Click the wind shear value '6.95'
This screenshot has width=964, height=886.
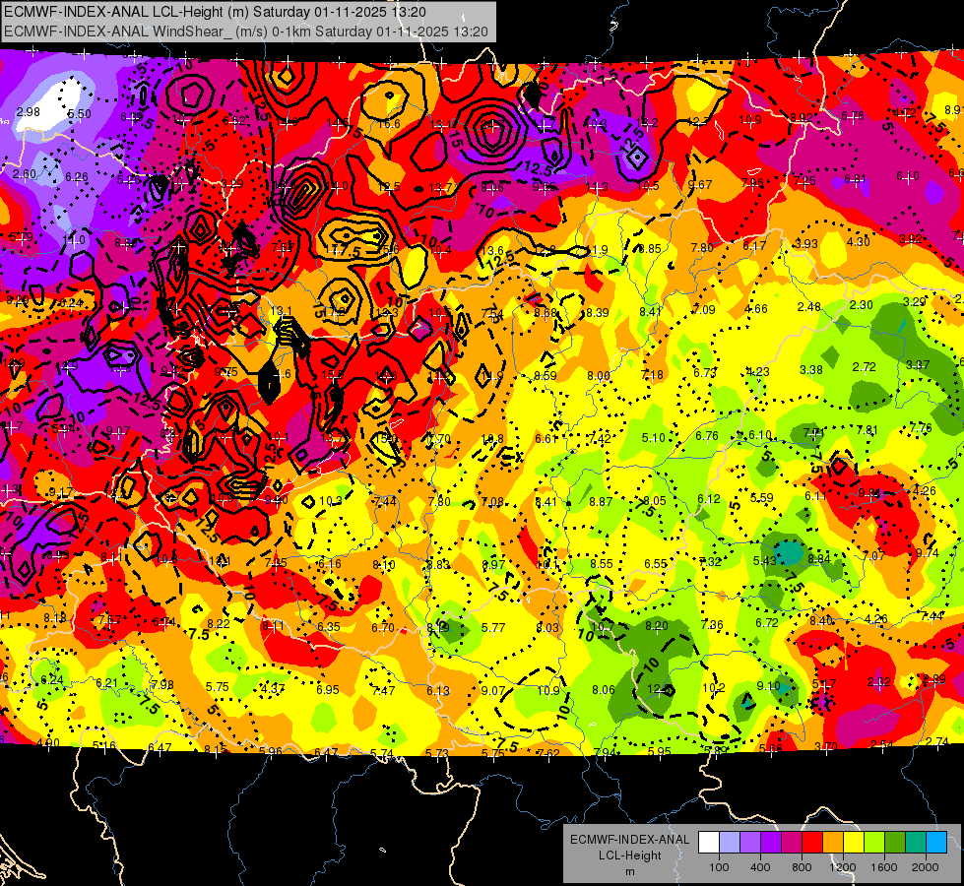click(x=328, y=690)
